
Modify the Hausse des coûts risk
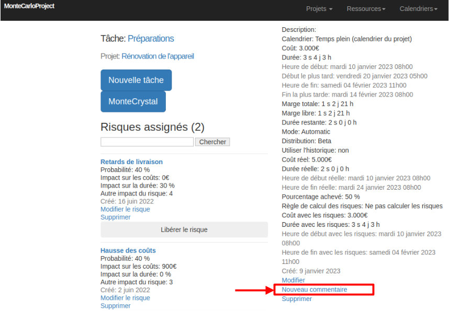click(x=125, y=297)
